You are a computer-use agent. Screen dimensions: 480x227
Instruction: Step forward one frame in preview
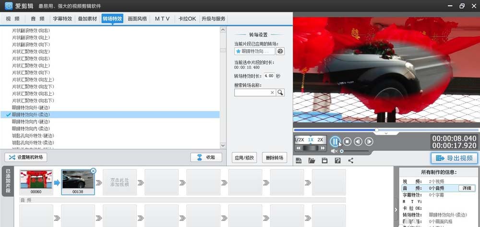point(369,141)
